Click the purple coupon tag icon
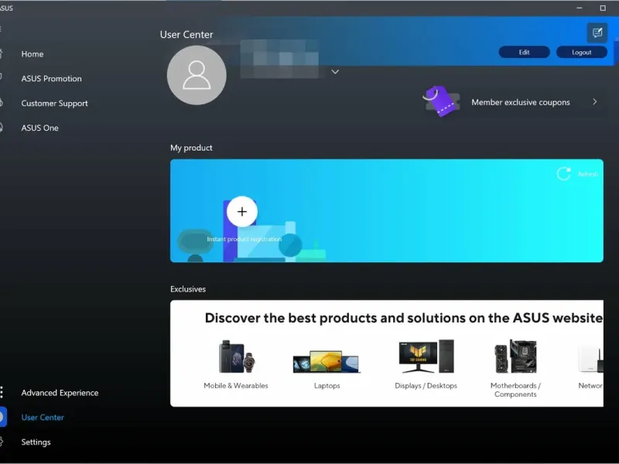This screenshot has height=464, width=619. [x=441, y=101]
